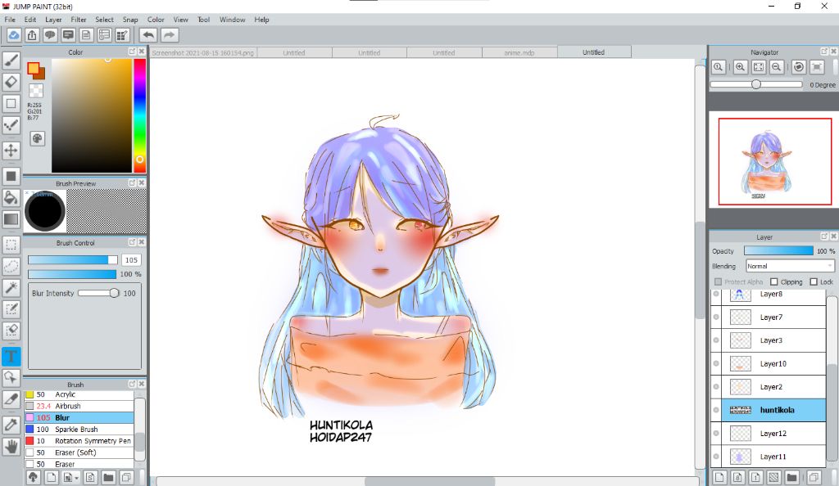
Task: Select the Divide tool
Action: point(11,399)
